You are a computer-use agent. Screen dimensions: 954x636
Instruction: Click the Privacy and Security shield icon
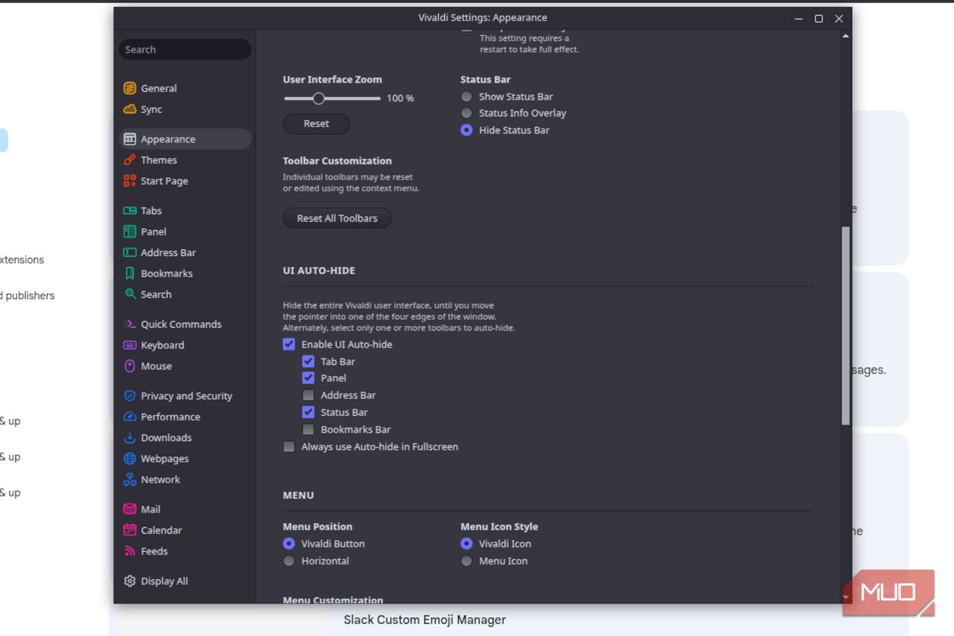pos(130,396)
